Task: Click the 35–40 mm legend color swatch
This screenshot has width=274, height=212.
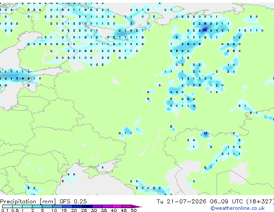Action: (x=107, y=206)
